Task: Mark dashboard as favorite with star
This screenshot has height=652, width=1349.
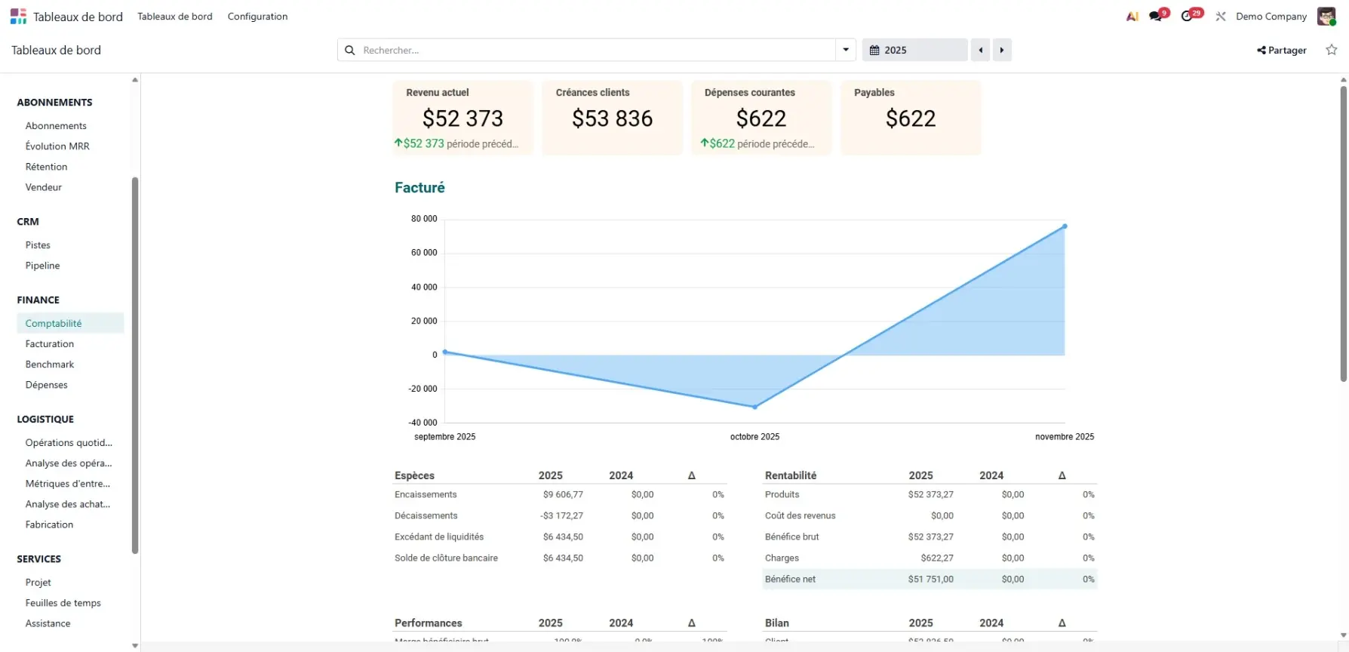Action: (1332, 50)
